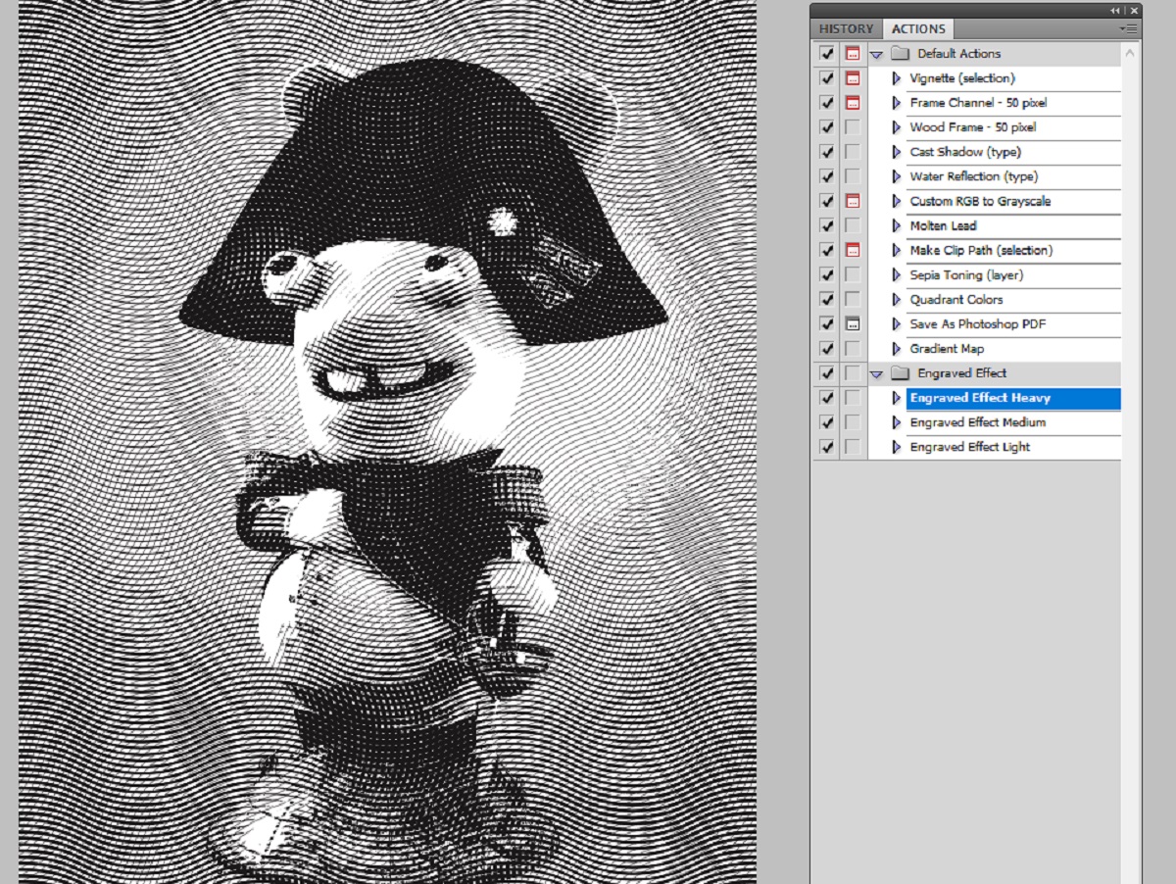Uncheck the Molten Lead action checkmark

coord(827,225)
